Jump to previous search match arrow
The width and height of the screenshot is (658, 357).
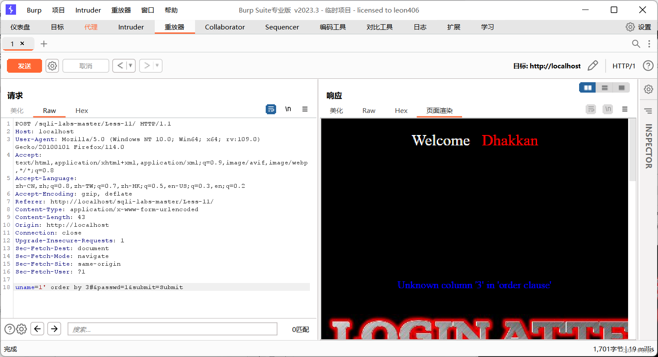(37, 329)
